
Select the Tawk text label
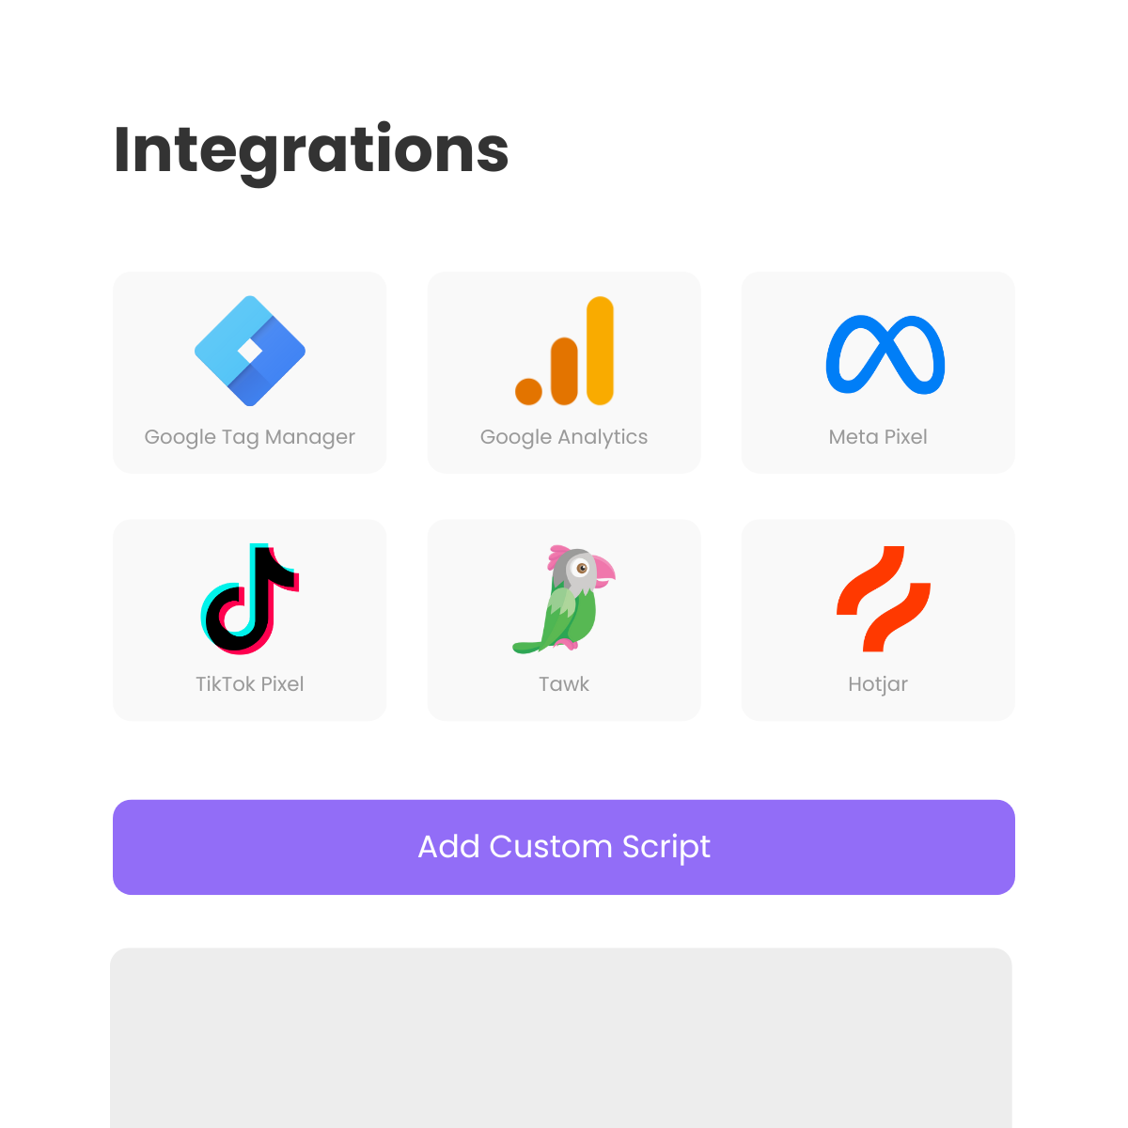[564, 684]
